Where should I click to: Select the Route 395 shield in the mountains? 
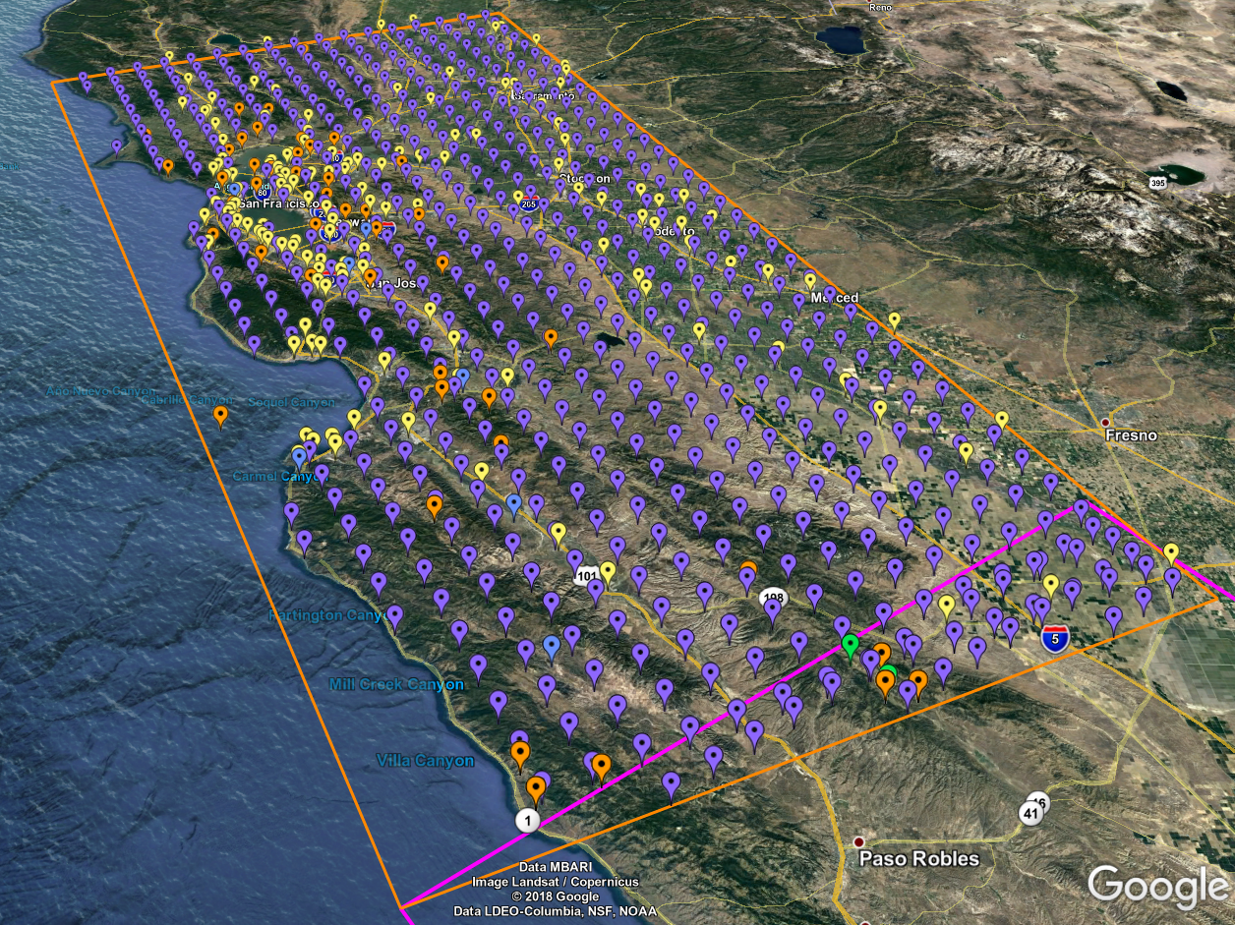(x=1160, y=184)
